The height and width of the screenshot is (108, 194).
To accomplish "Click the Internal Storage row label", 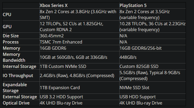I will (19, 66).
